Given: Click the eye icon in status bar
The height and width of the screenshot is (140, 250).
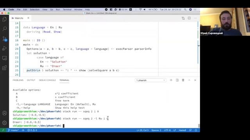Looking at the screenshot, I should click(23, 130).
